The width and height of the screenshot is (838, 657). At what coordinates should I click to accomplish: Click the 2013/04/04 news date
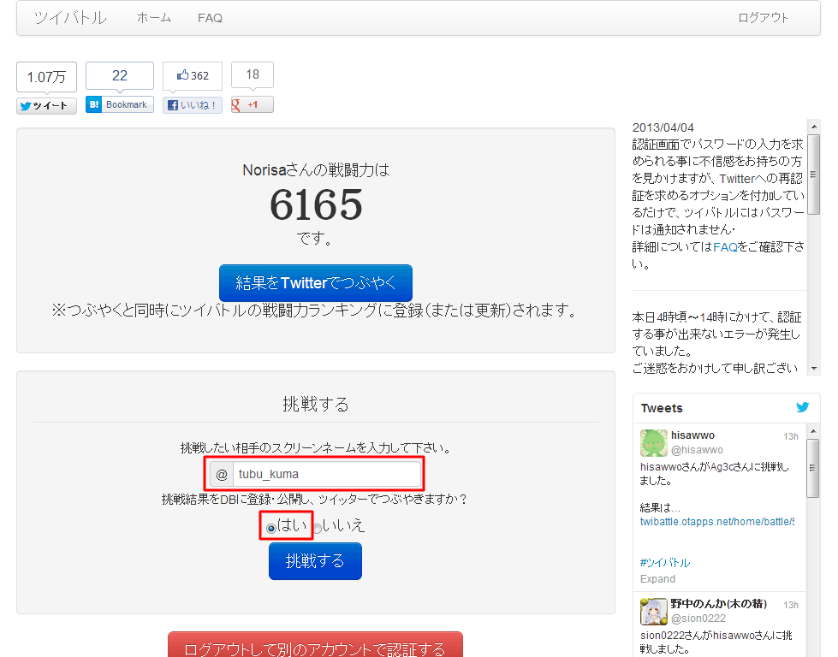click(663, 127)
